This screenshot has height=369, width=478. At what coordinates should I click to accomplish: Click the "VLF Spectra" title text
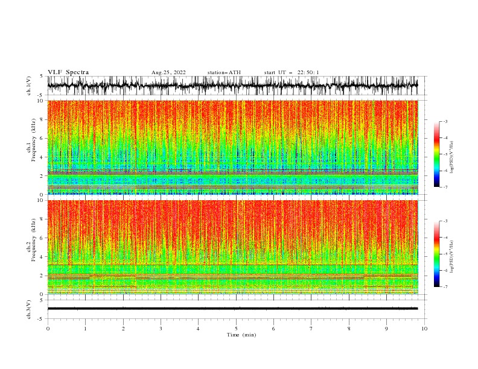tap(68, 72)
